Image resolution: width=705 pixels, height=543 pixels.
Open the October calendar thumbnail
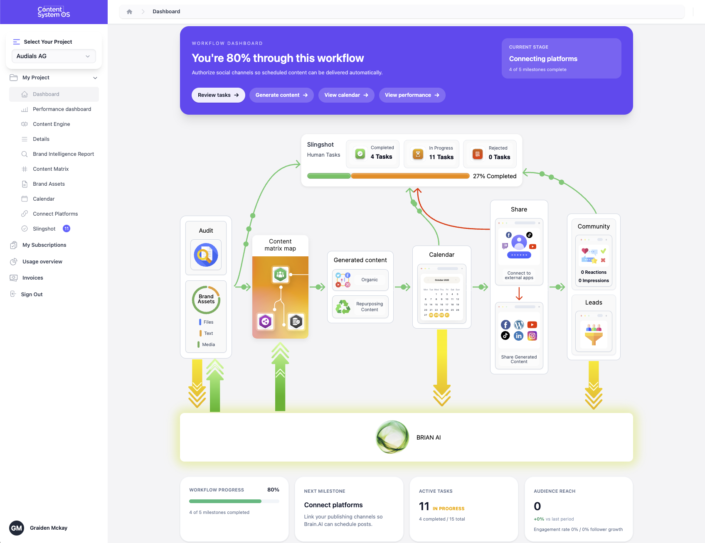441,294
